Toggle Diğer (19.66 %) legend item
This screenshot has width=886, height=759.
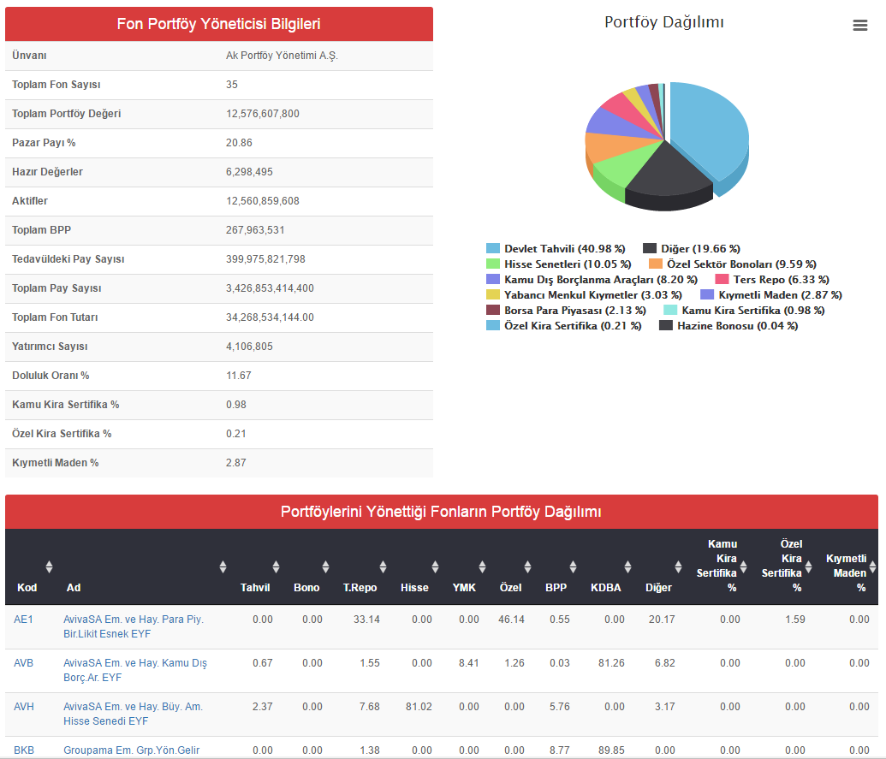tap(692, 248)
